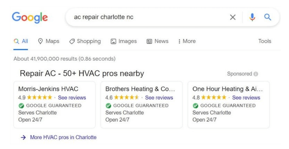
Task: Click the Morris-Jenkins Google Guaranteed checkmark badge
Action: [21, 106]
